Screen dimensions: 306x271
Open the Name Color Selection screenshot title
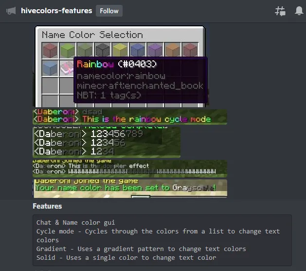[x=92, y=35]
